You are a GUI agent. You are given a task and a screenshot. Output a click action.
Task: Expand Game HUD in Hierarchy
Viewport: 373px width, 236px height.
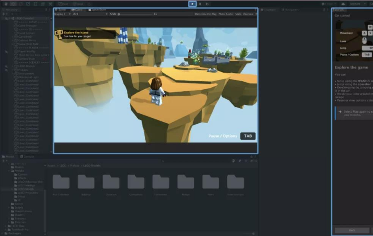click(x=13, y=37)
